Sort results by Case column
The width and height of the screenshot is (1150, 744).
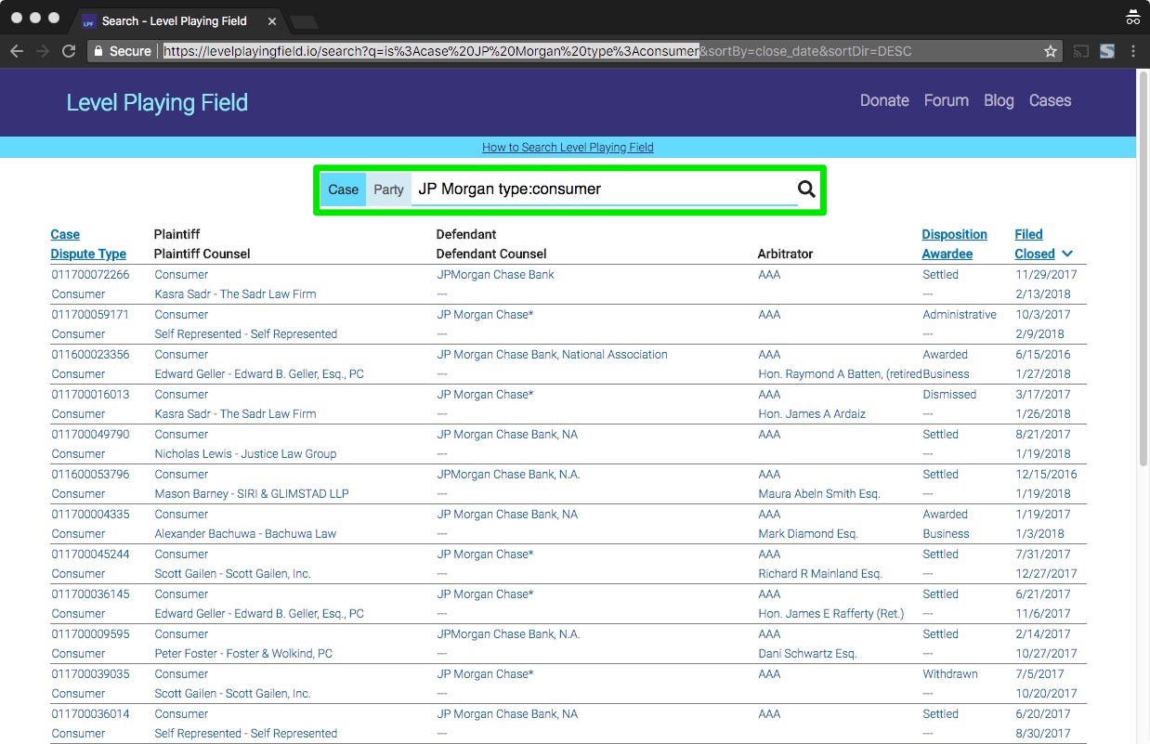[x=65, y=234]
